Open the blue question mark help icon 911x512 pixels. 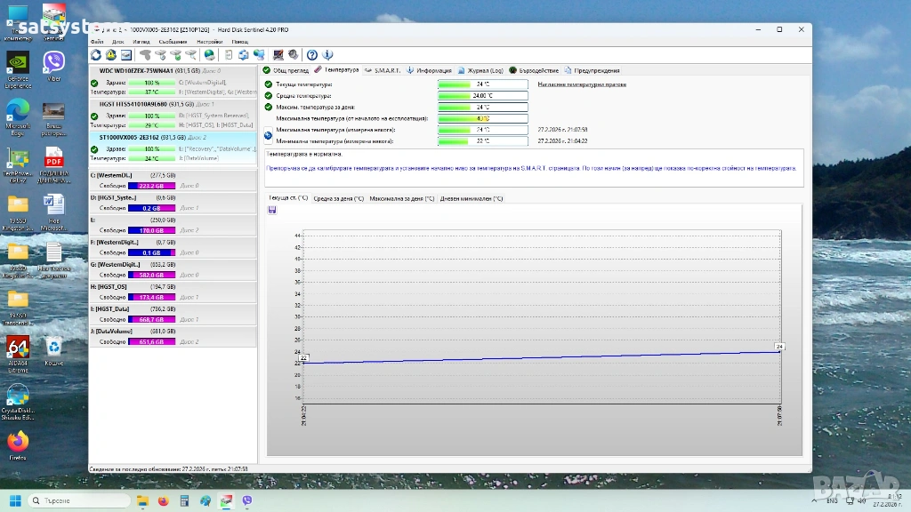point(312,55)
